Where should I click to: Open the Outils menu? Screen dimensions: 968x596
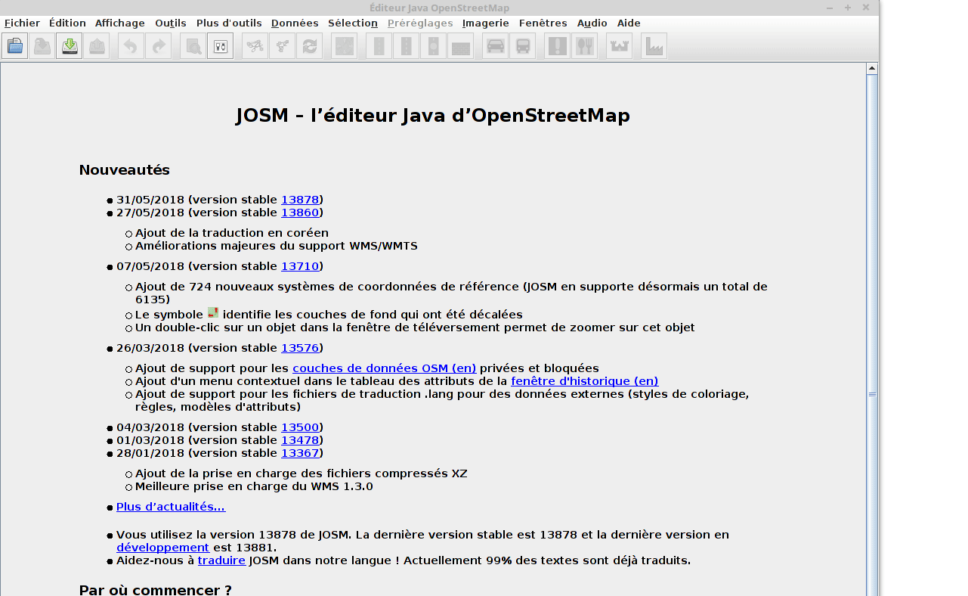point(171,23)
